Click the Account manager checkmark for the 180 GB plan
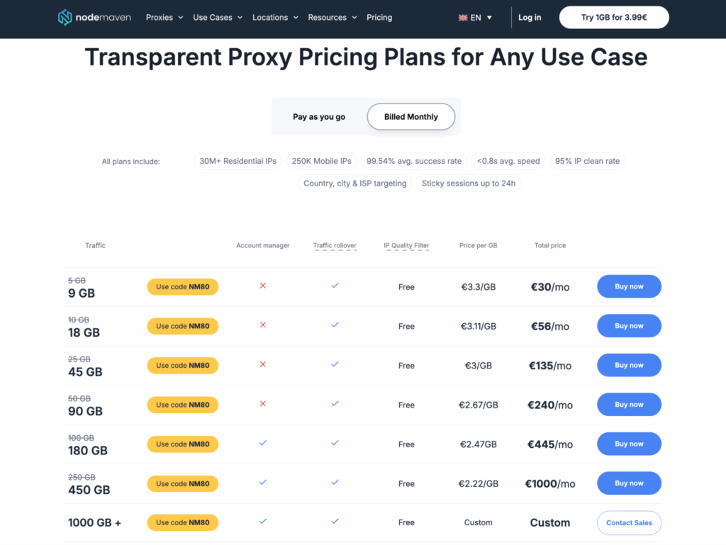 tap(263, 444)
